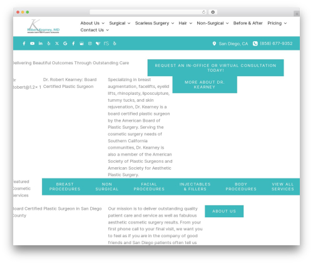Click Request an In-Office or Virtual Consultation button
The image size is (313, 264).
point(215,68)
